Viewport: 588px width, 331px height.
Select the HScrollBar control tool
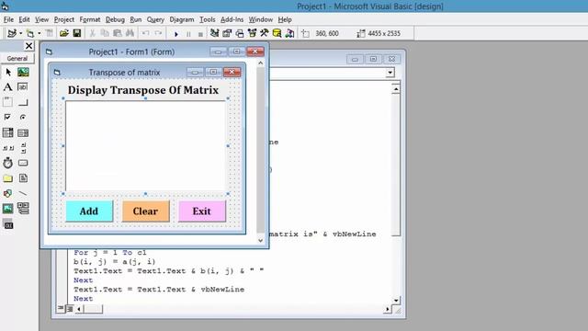pos(8,148)
